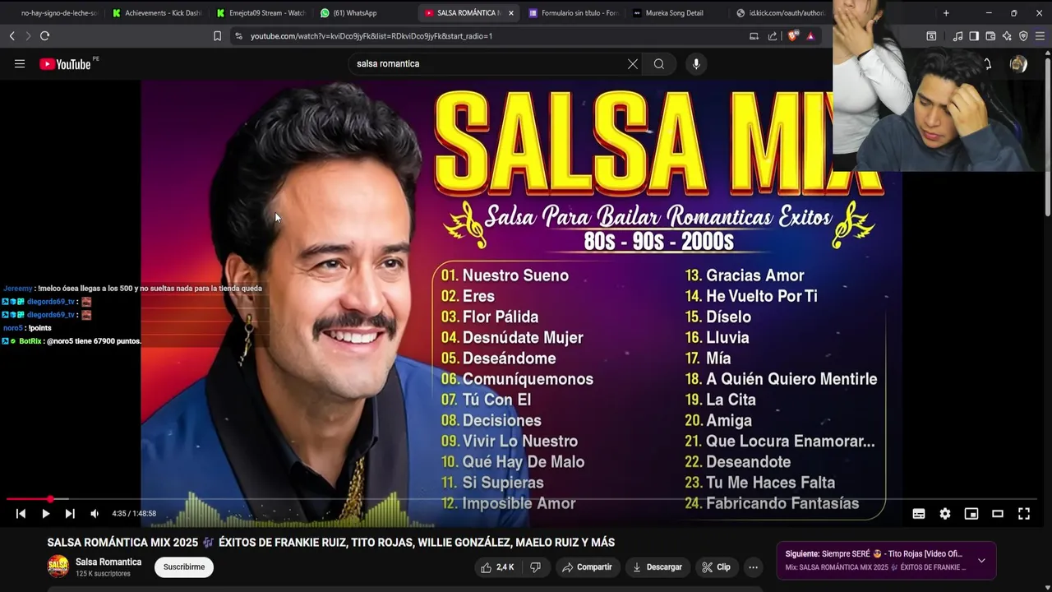
Task: Dislike the video
Action: (x=536, y=567)
